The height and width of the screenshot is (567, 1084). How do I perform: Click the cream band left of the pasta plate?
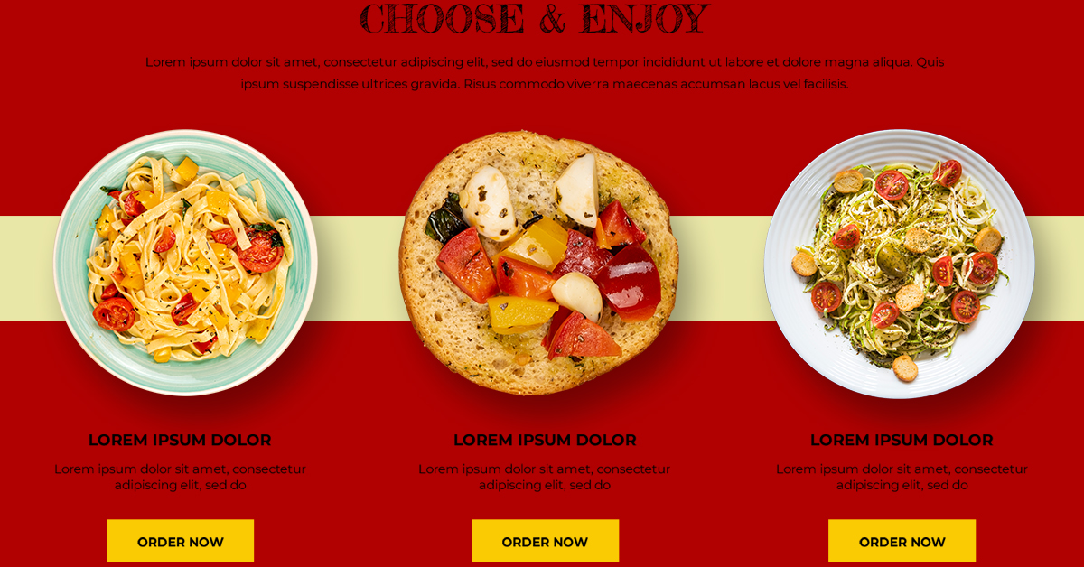[28, 268]
